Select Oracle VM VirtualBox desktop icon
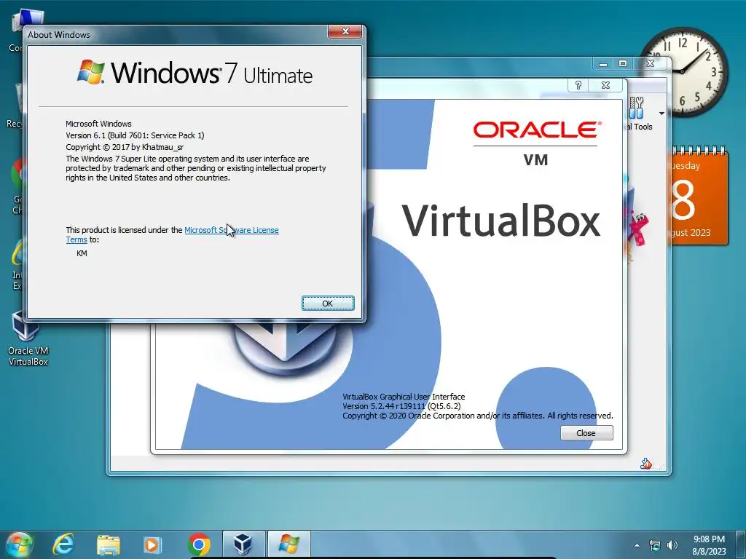 pyautogui.click(x=28, y=339)
